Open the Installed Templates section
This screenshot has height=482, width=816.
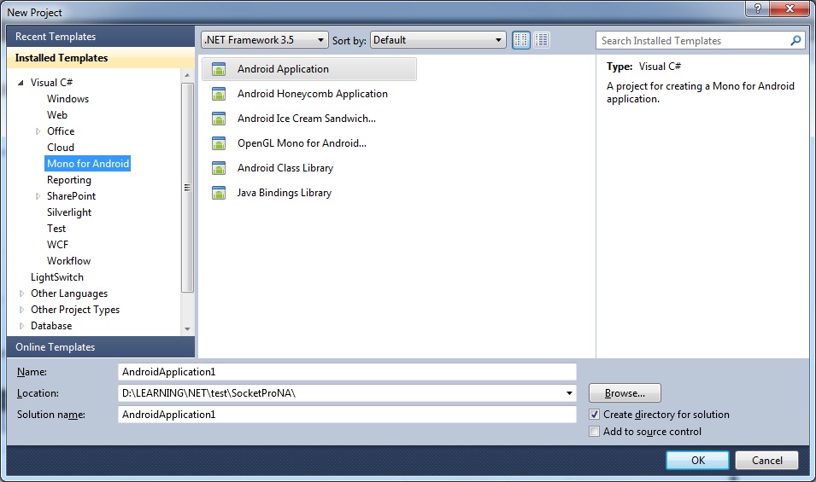(101, 58)
